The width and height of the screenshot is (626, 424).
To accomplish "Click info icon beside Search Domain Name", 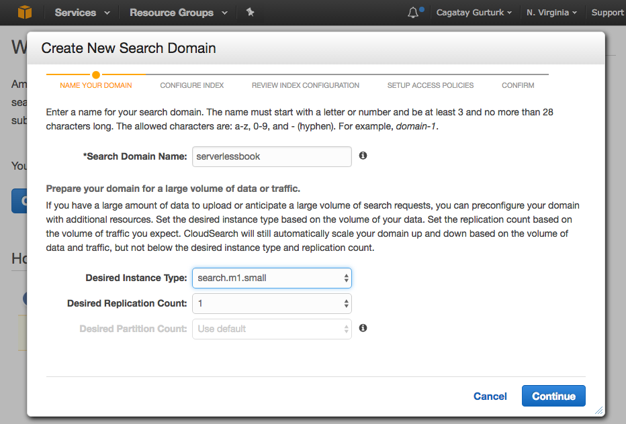I will [363, 156].
